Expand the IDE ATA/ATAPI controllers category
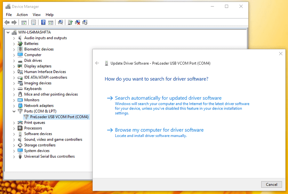Viewport: 288px width, 194px height. [14, 77]
